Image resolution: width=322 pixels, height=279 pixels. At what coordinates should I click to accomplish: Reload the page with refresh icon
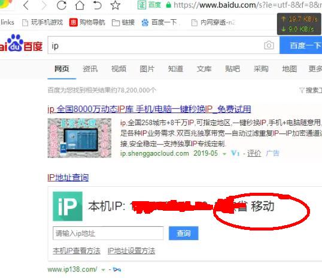pos(62,5)
